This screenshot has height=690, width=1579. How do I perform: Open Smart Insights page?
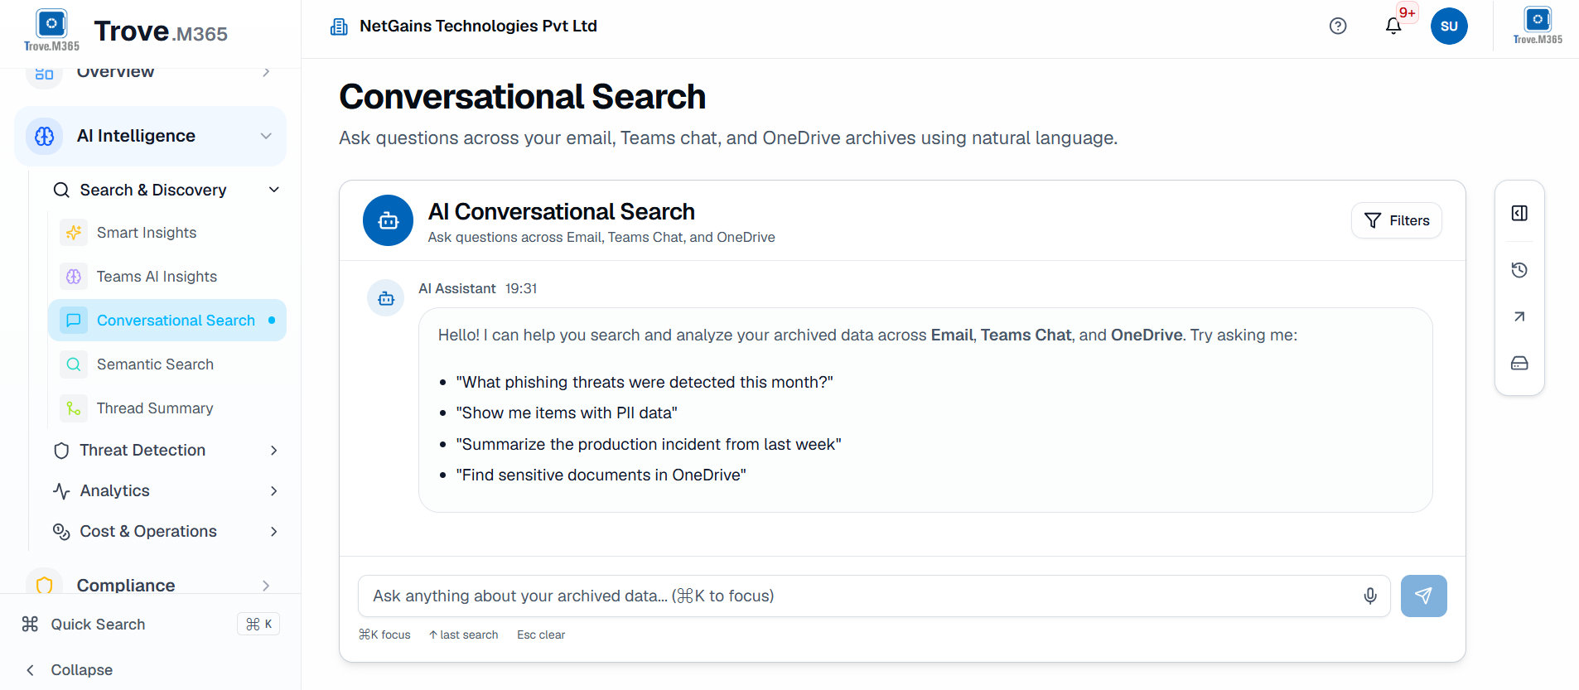point(167,233)
